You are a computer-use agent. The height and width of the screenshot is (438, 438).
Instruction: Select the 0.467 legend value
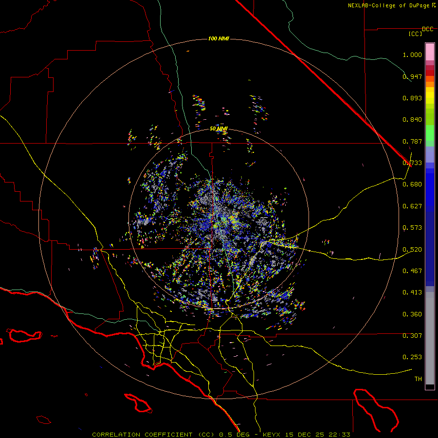pyautogui.click(x=412, y=271)
